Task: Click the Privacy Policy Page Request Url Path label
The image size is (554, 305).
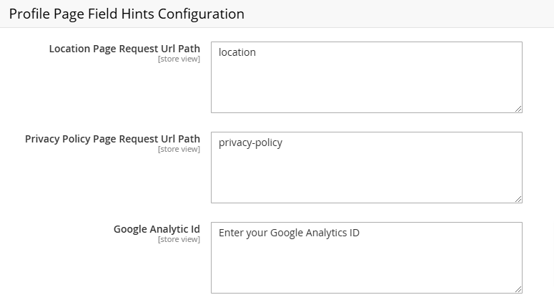Action: click(x=112, y=139)
